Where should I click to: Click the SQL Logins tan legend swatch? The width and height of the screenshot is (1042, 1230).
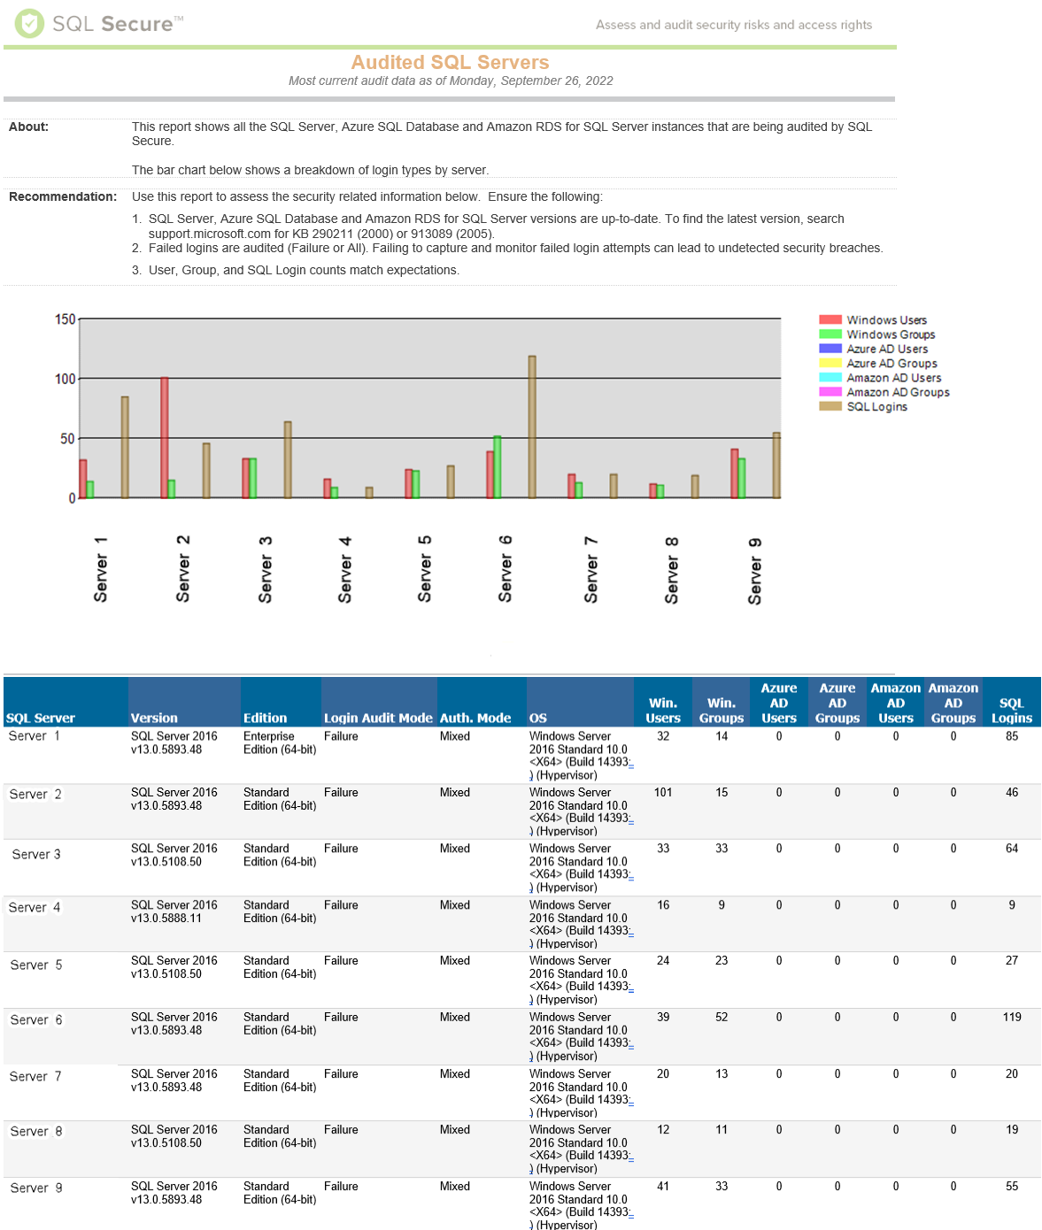coord(830,406)
